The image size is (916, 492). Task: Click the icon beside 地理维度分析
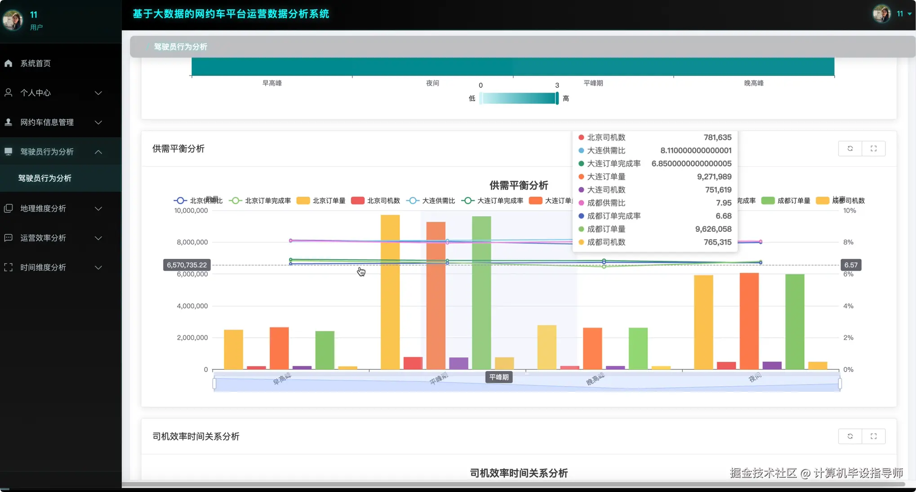[9, 208]
